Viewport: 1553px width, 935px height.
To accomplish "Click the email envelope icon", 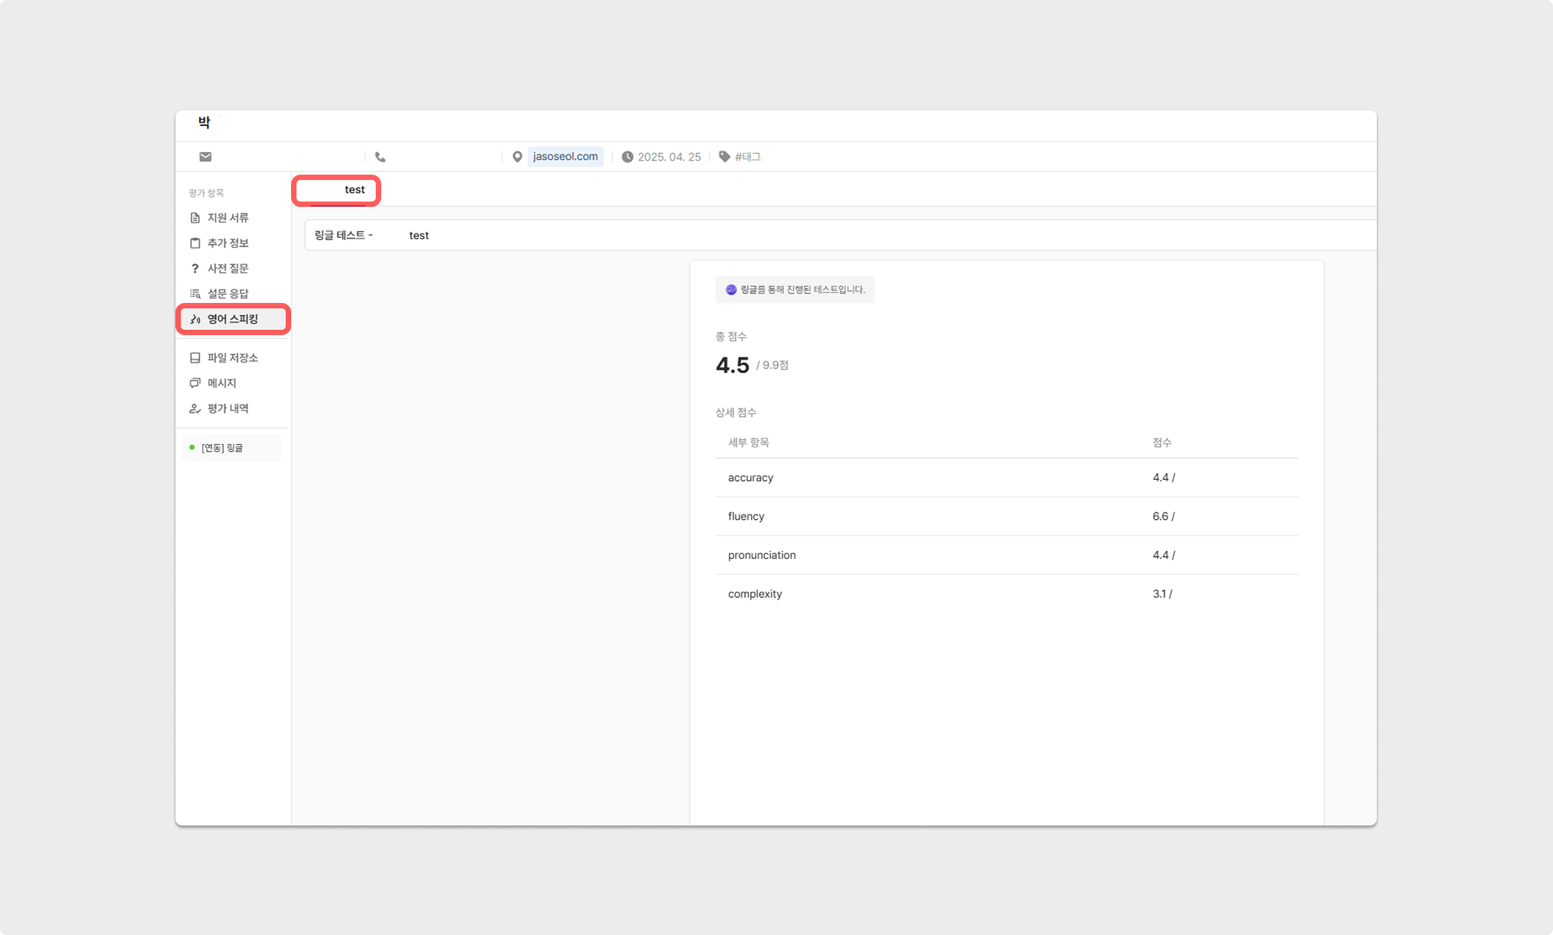I will point(205,157).
